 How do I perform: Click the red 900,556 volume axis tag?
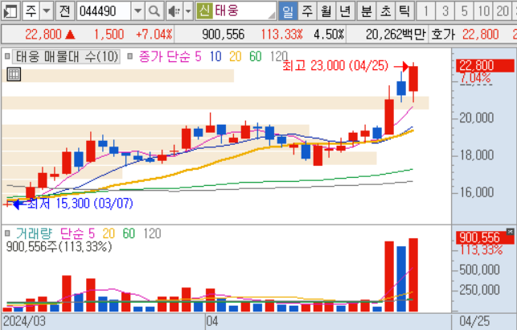[x=483, y=237]
